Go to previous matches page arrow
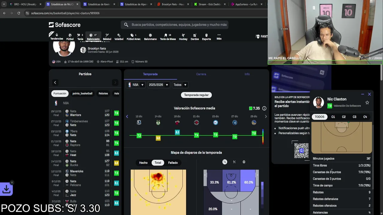 point(55,82)
